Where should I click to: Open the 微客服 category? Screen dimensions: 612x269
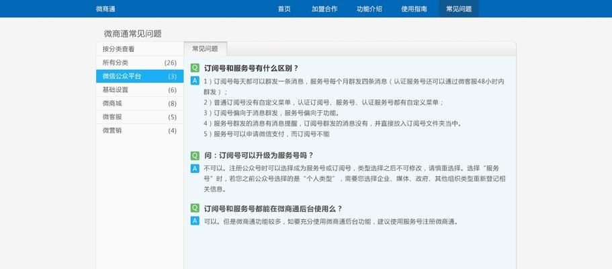[x=140, y=117]
